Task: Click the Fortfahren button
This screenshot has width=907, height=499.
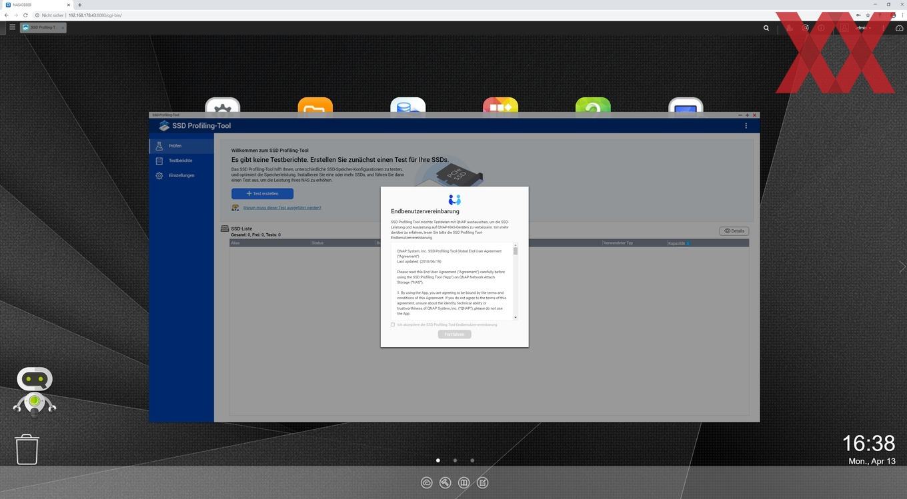Action: pos(454,334)
